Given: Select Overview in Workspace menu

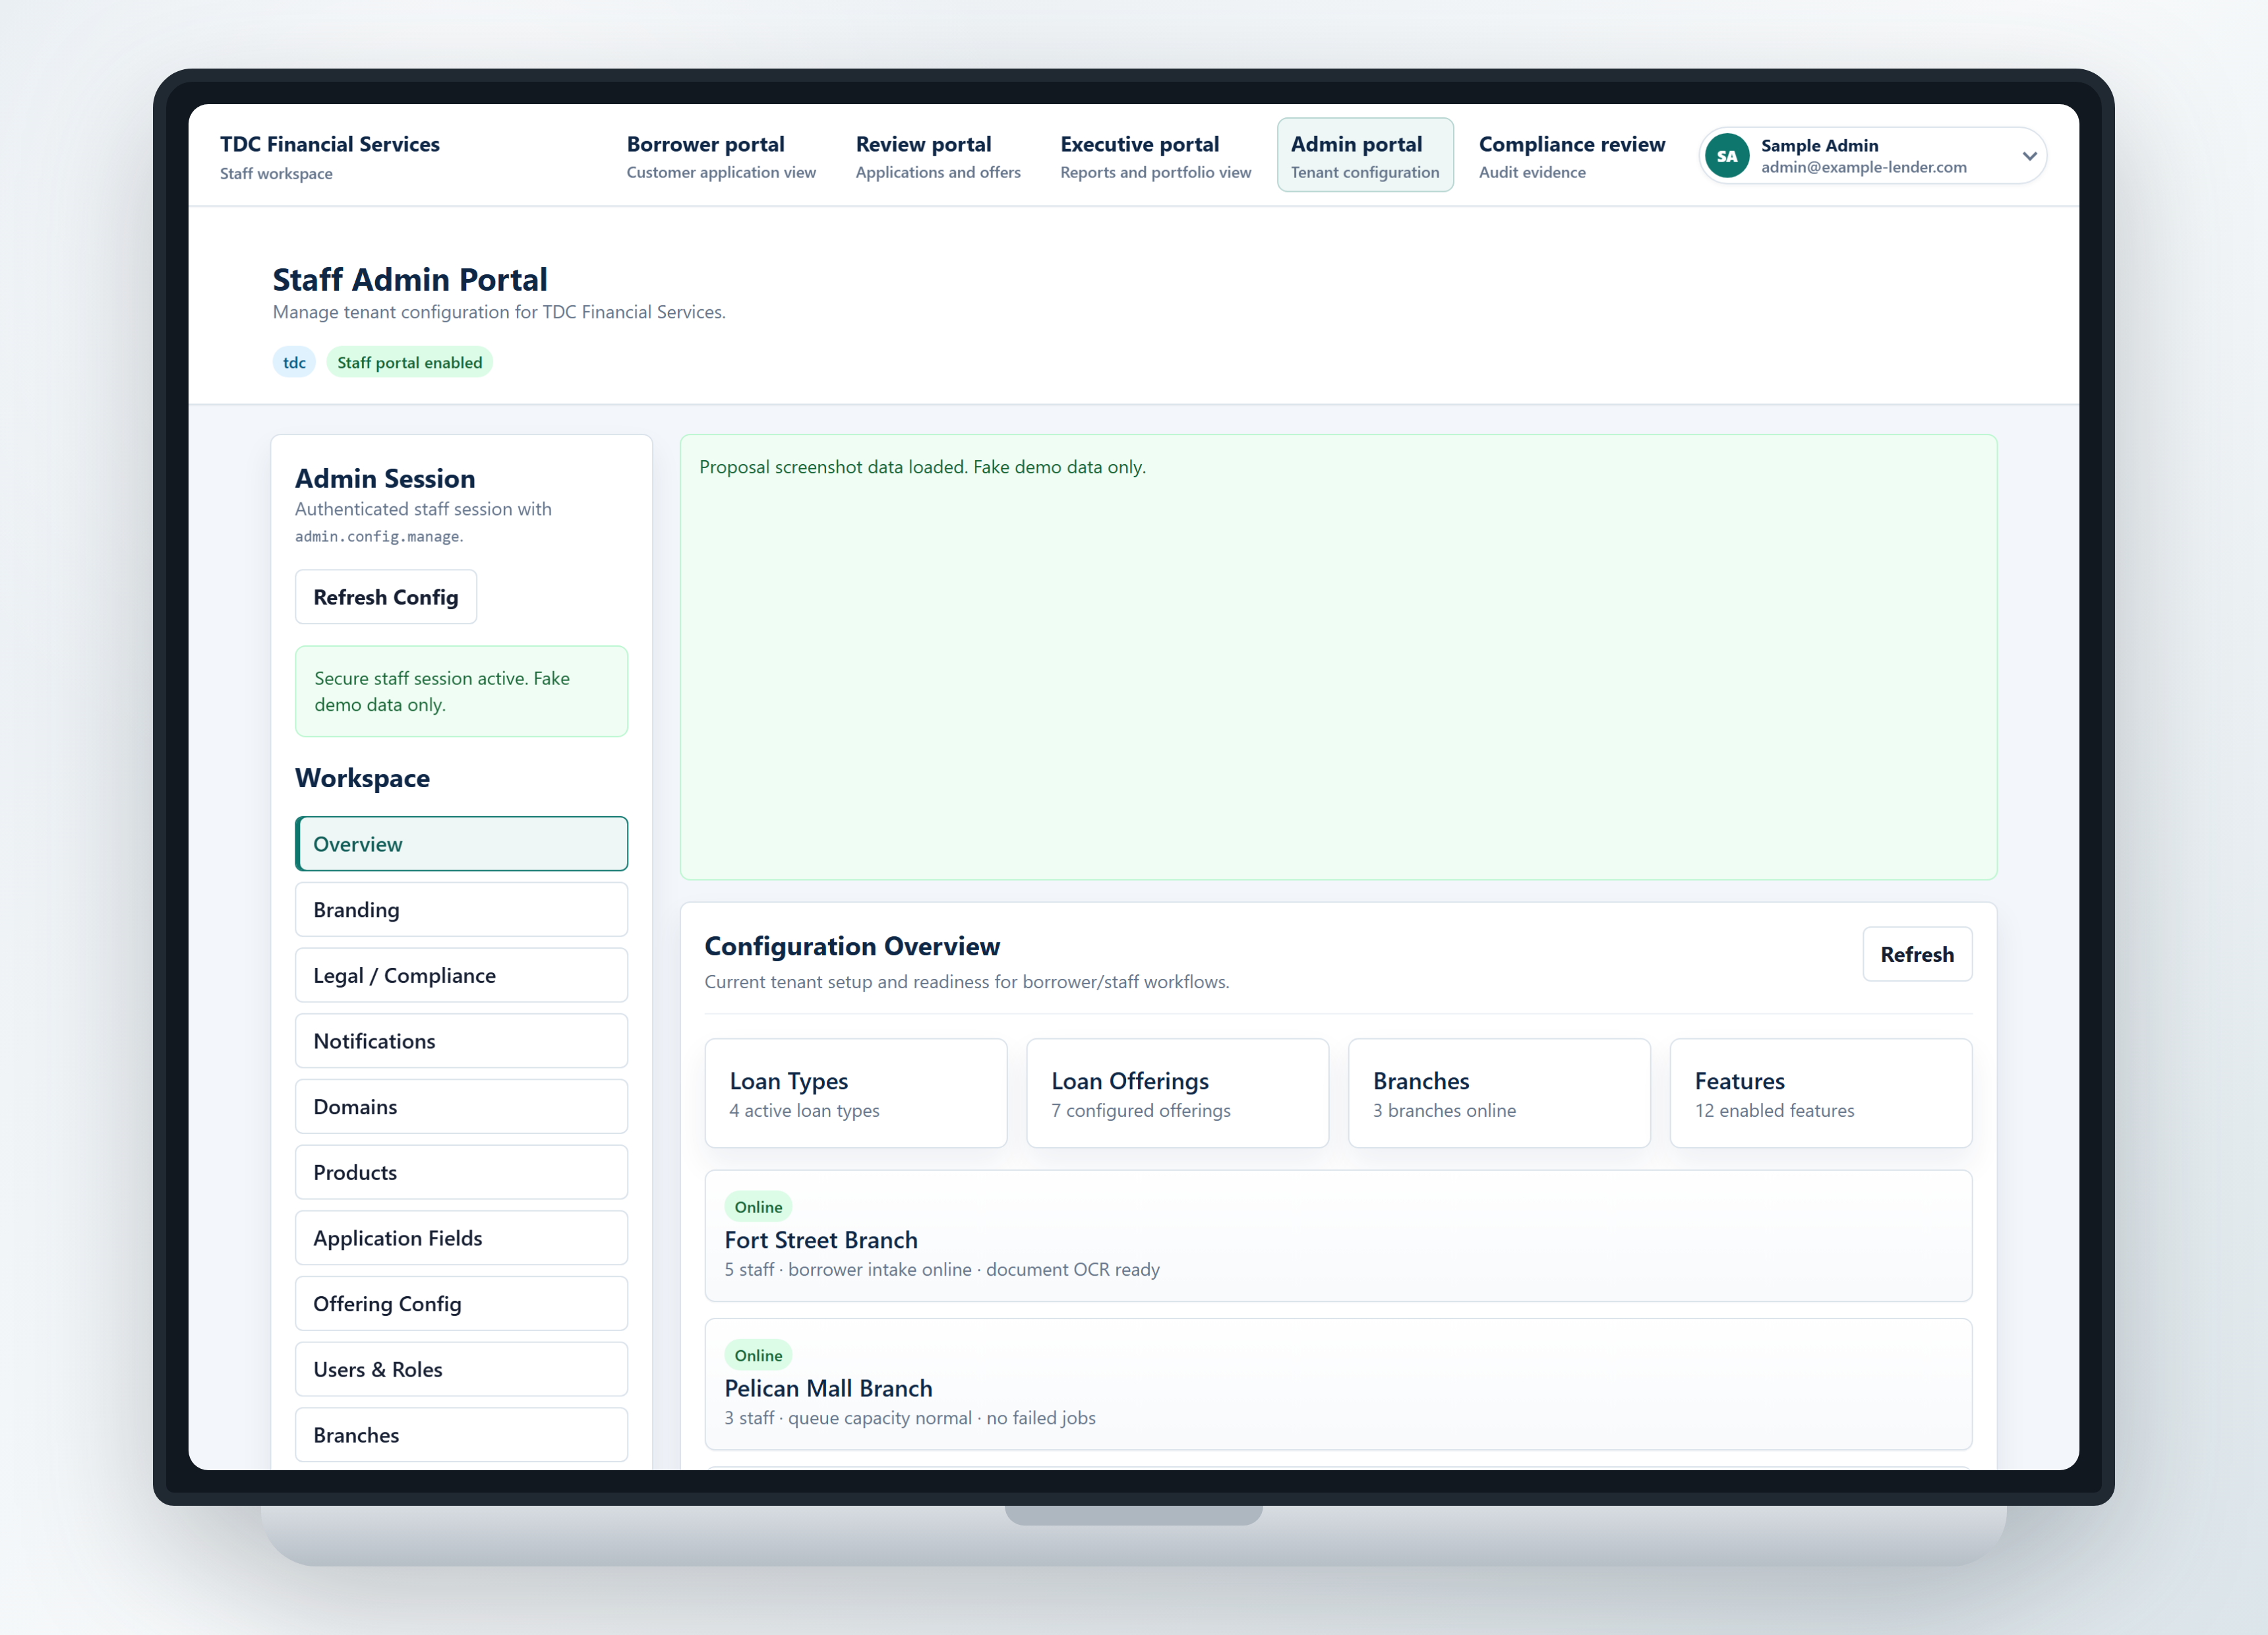Looking at the screenshot, I should 462,844.
